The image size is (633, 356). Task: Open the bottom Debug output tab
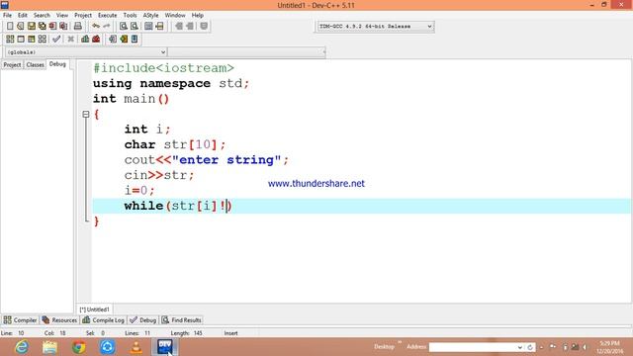click(x=142, y=320)
